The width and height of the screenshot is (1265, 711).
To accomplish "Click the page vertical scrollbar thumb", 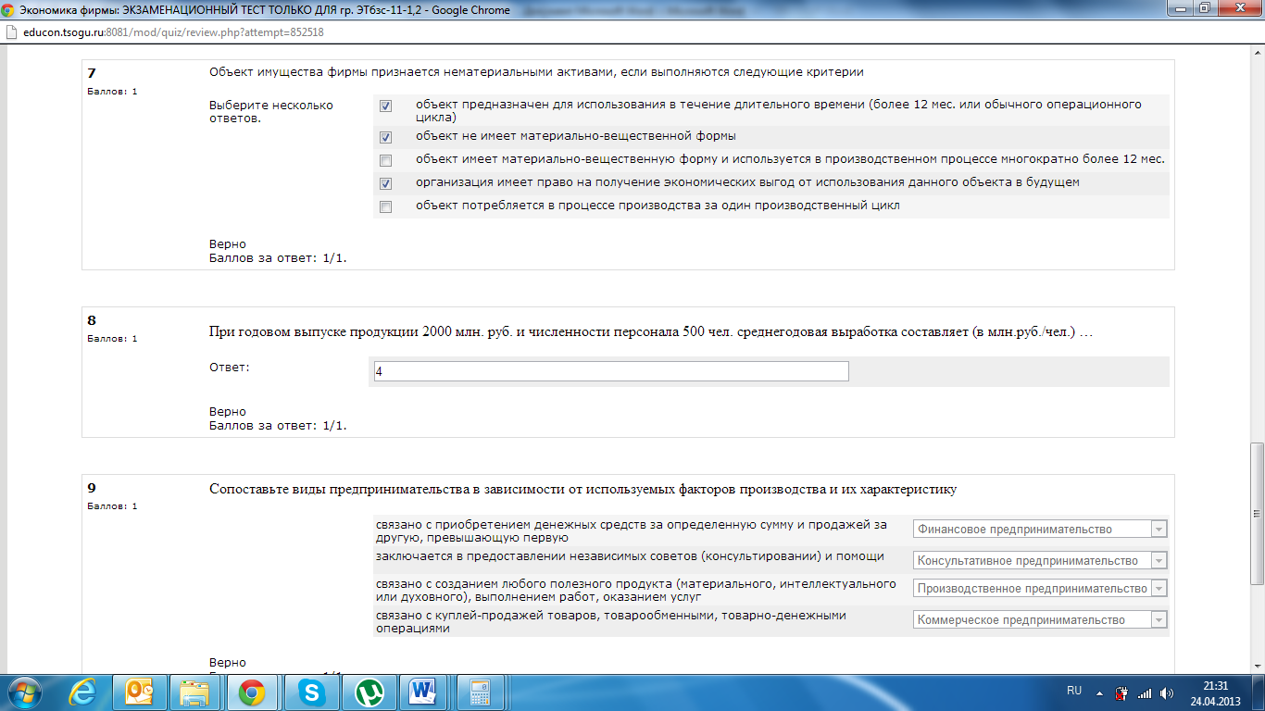I will [x=1257, y=514].
